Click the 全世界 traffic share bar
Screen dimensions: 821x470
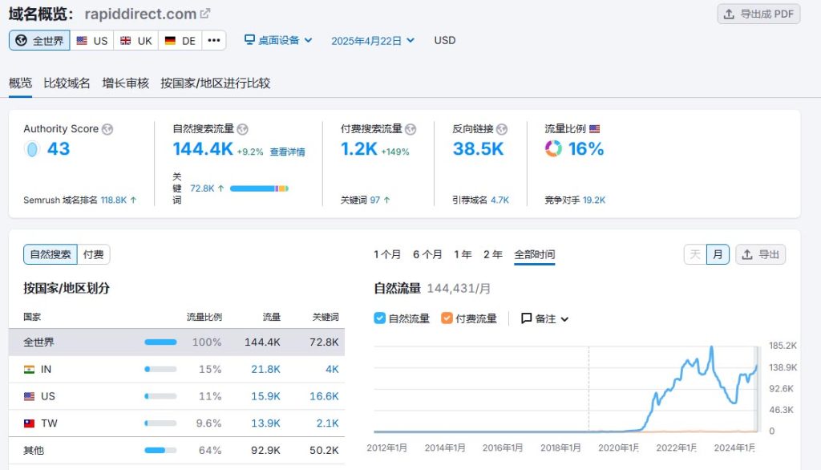coord(160,342)
